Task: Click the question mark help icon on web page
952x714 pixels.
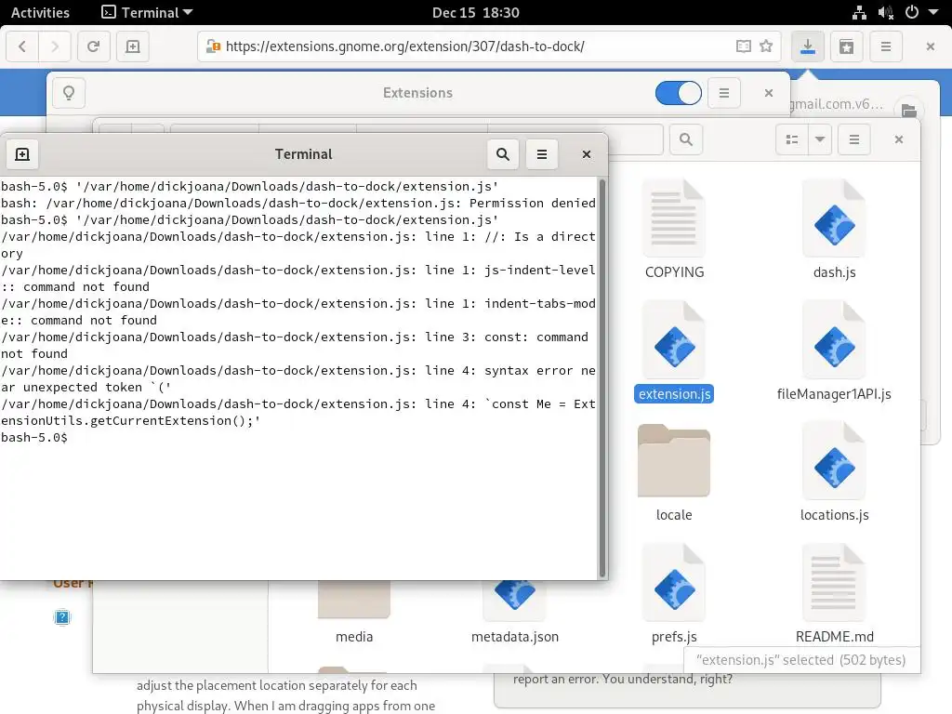Action: point(62,617)
